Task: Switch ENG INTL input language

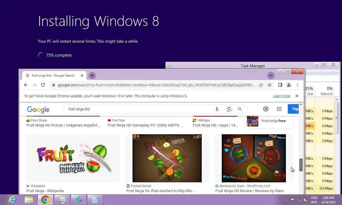Action: tap(314, 200)
